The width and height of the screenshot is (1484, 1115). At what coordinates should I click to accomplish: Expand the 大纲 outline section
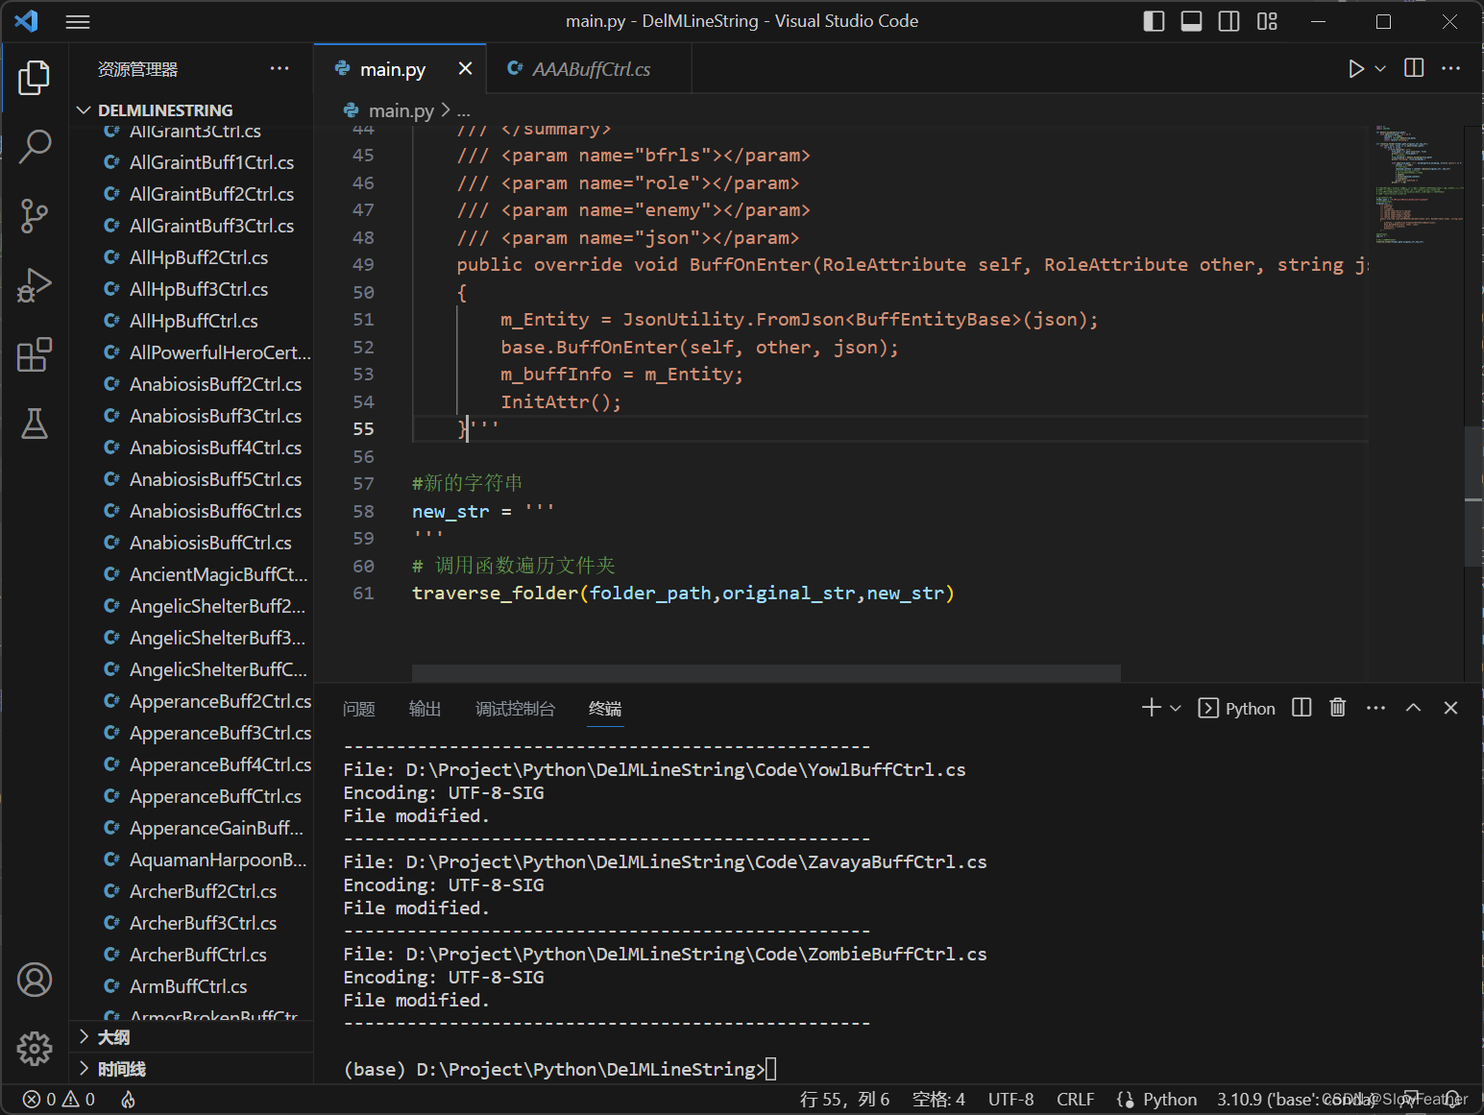(192, 1037)
